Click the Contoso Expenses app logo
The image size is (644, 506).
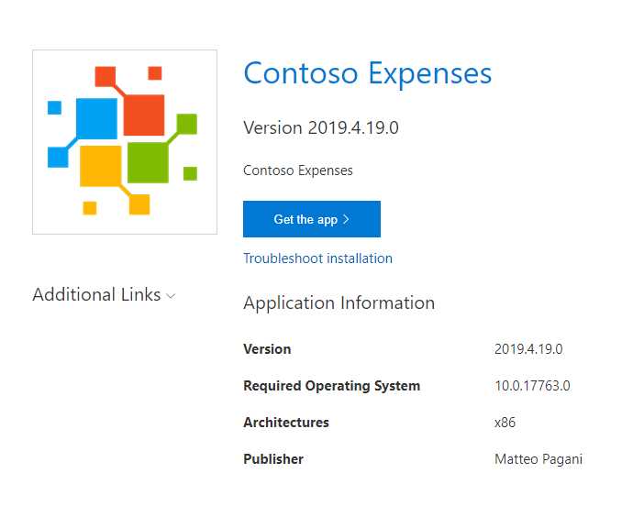(x=125, y=142)
